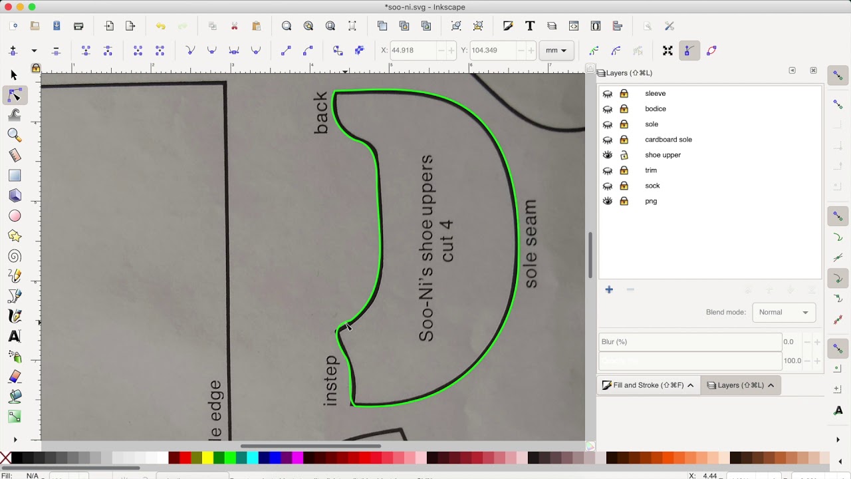Click the Insert new nodes icon

pos(13,51)
